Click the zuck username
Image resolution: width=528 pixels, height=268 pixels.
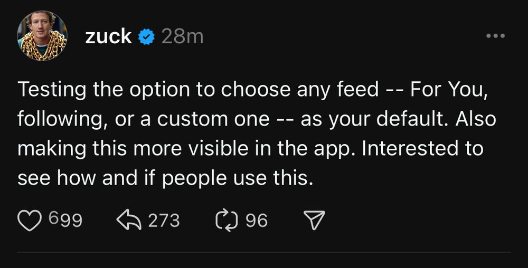(x=108, y=36)
